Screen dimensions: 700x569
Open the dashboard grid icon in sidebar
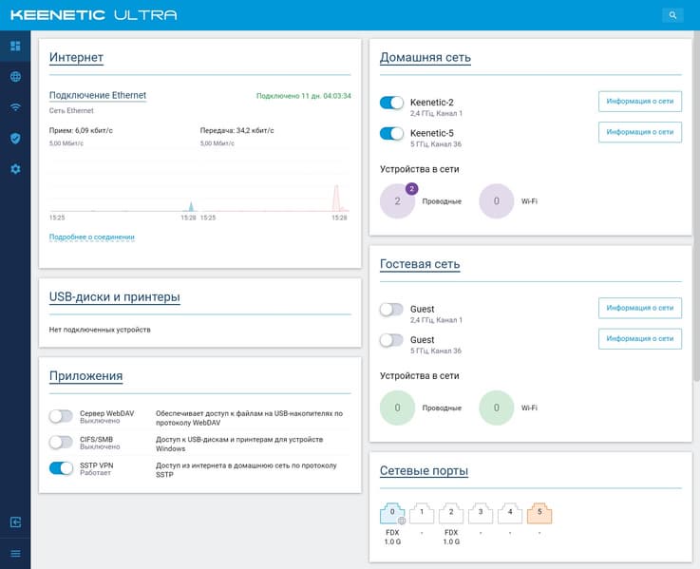tap(15, 46)
